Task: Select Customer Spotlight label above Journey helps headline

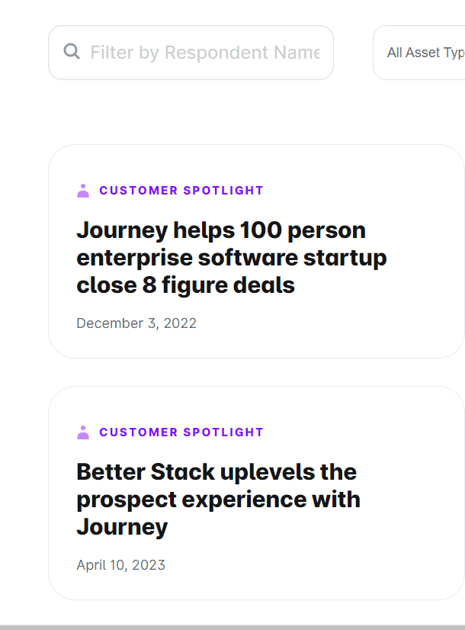Action: [181, 191]
